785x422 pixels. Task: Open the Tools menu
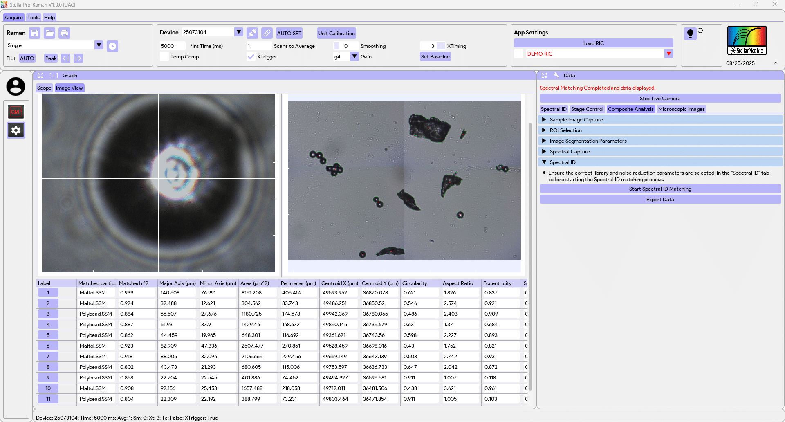pos(34,18)
